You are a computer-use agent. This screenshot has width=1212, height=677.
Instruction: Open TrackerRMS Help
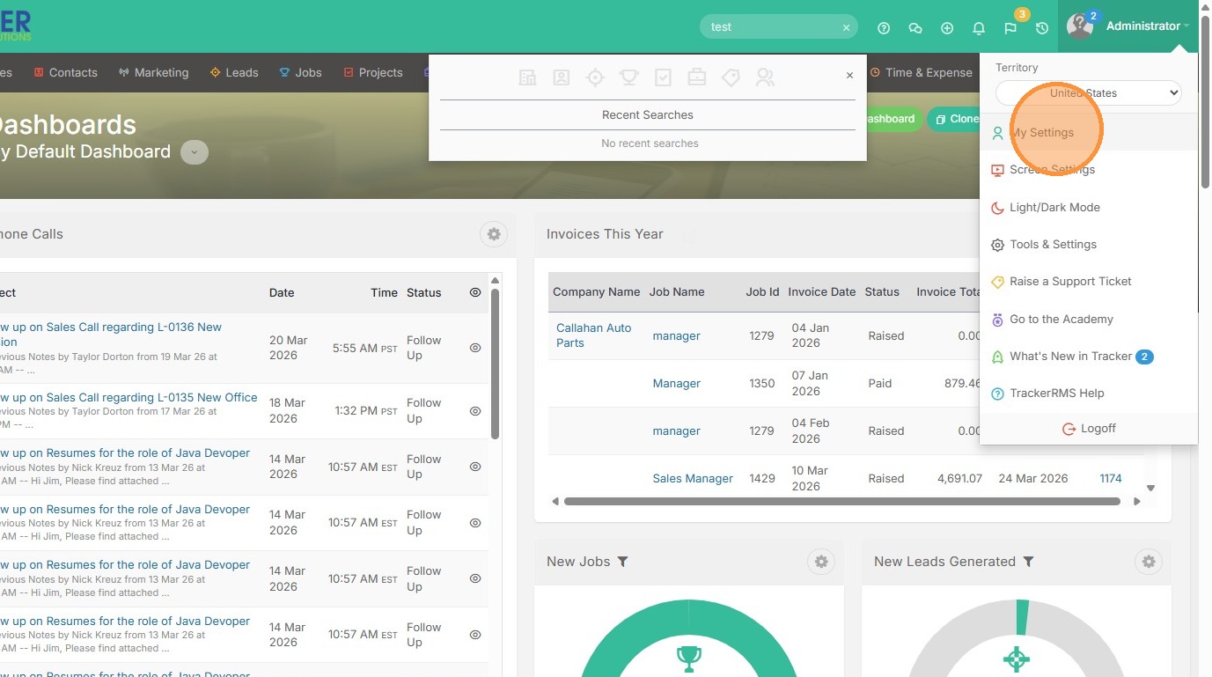click(1089, 394)
